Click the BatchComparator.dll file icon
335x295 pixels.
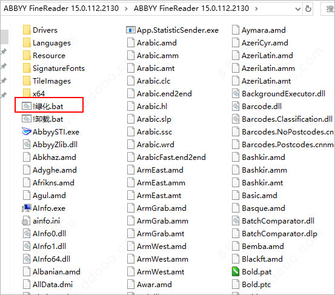236,220
